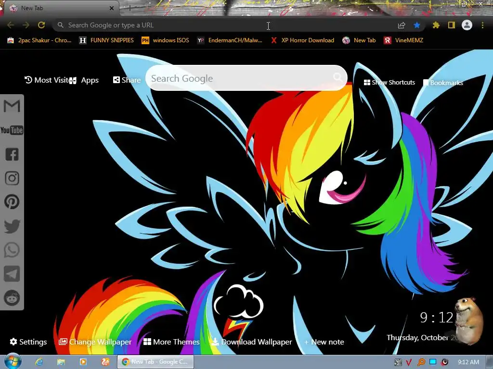
Task: Open the Bookmarks panel
Action: (443, 83)
